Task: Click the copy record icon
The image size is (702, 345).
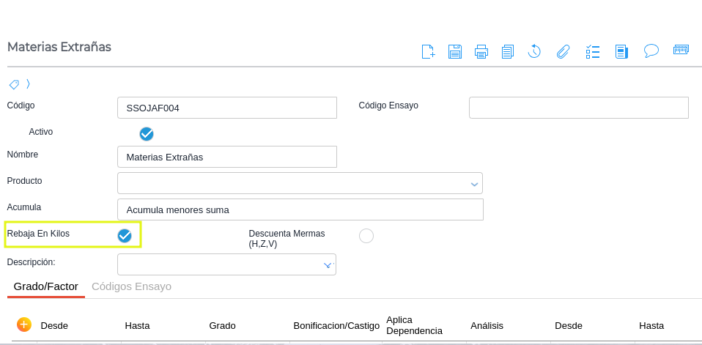Action: point(508,51)
